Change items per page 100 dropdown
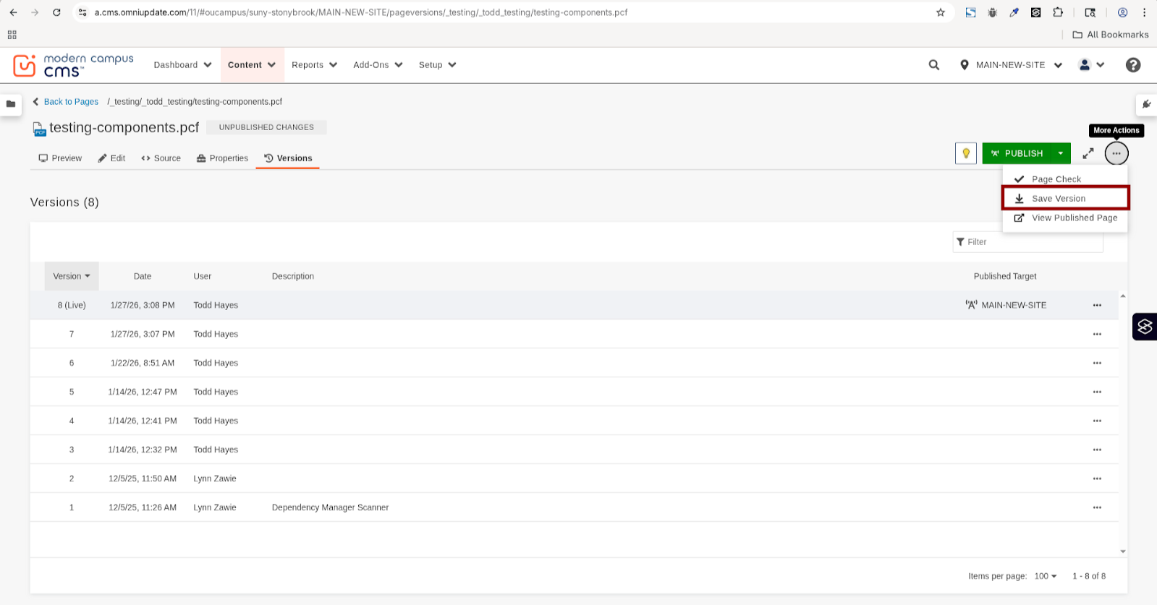The width and height of the screenshot is (1157, 605). pos(1046,576)
